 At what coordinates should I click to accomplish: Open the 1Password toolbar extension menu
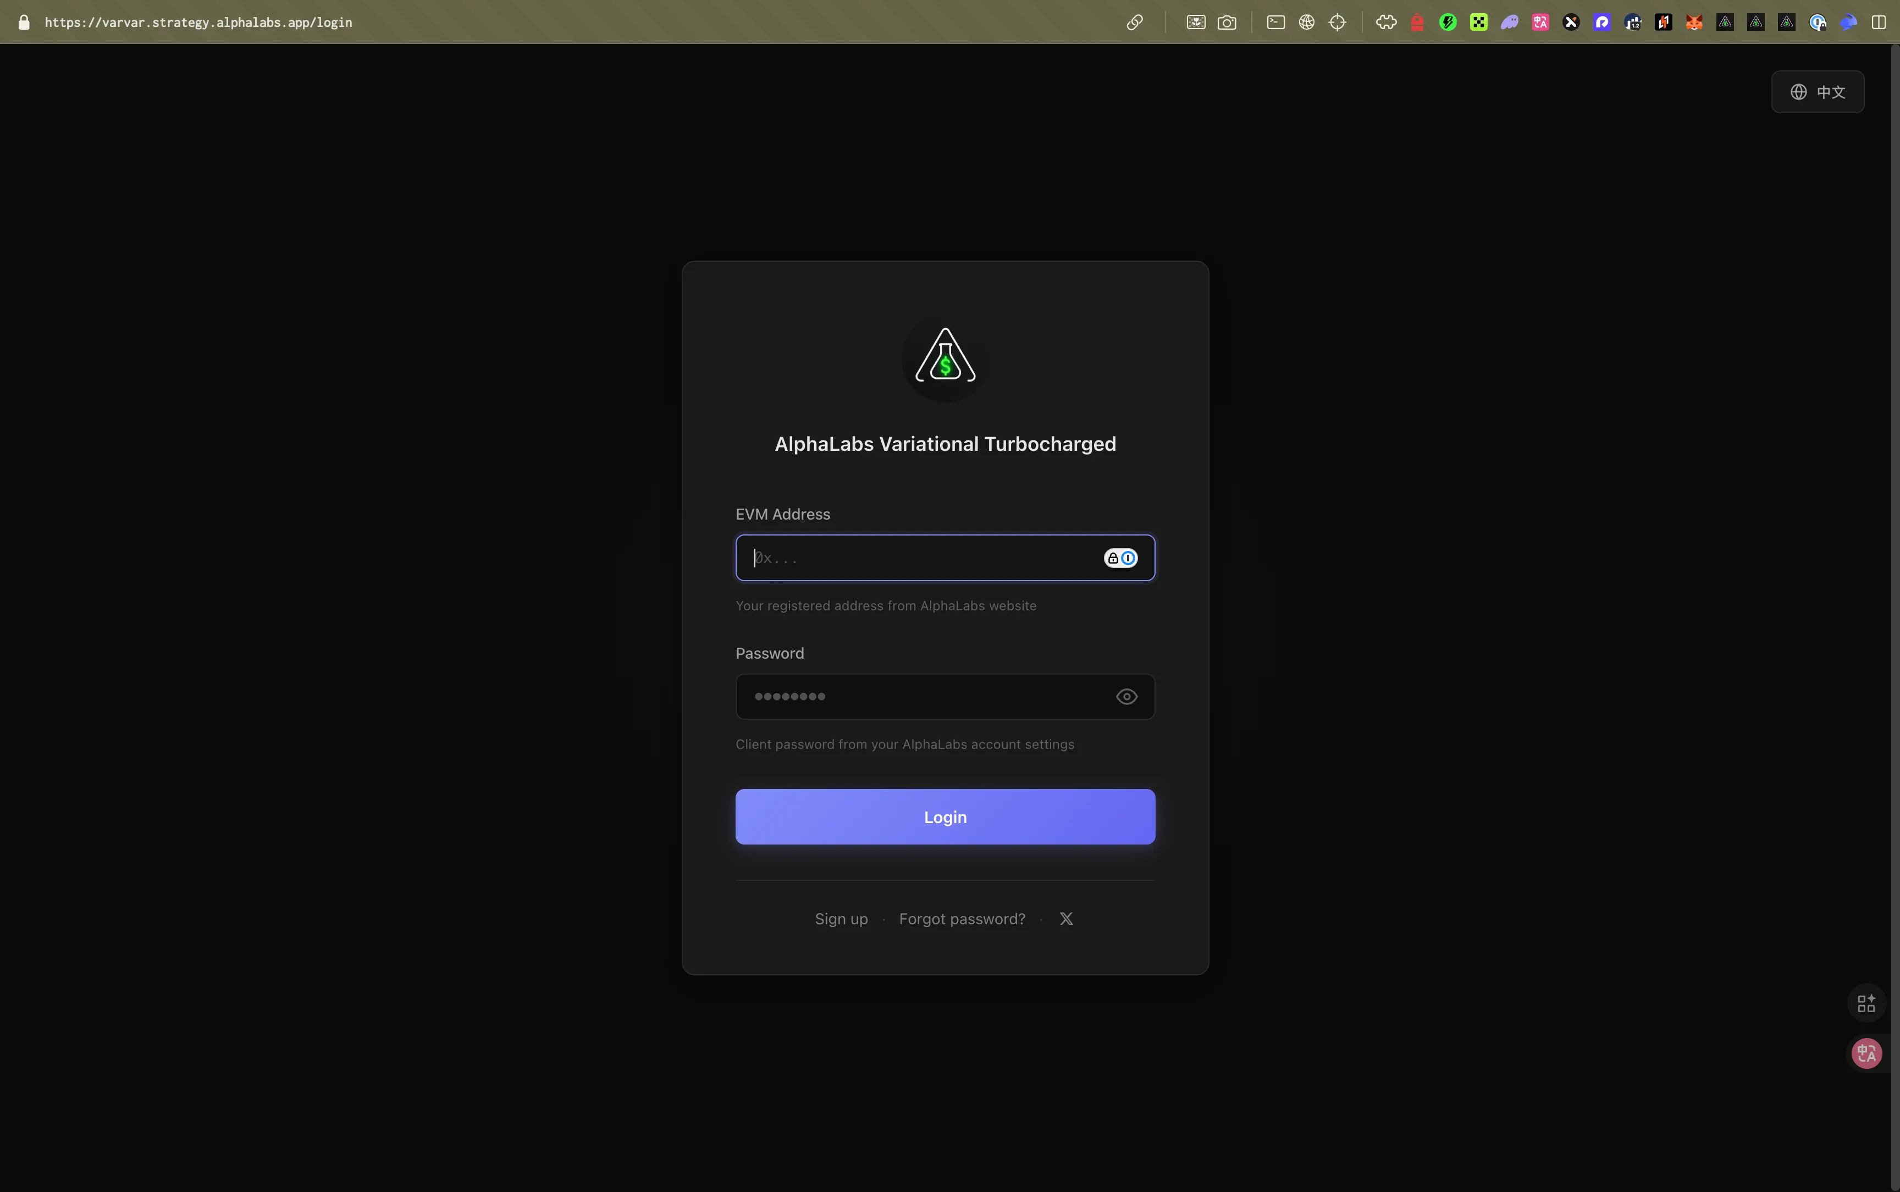pos(1817,22)
